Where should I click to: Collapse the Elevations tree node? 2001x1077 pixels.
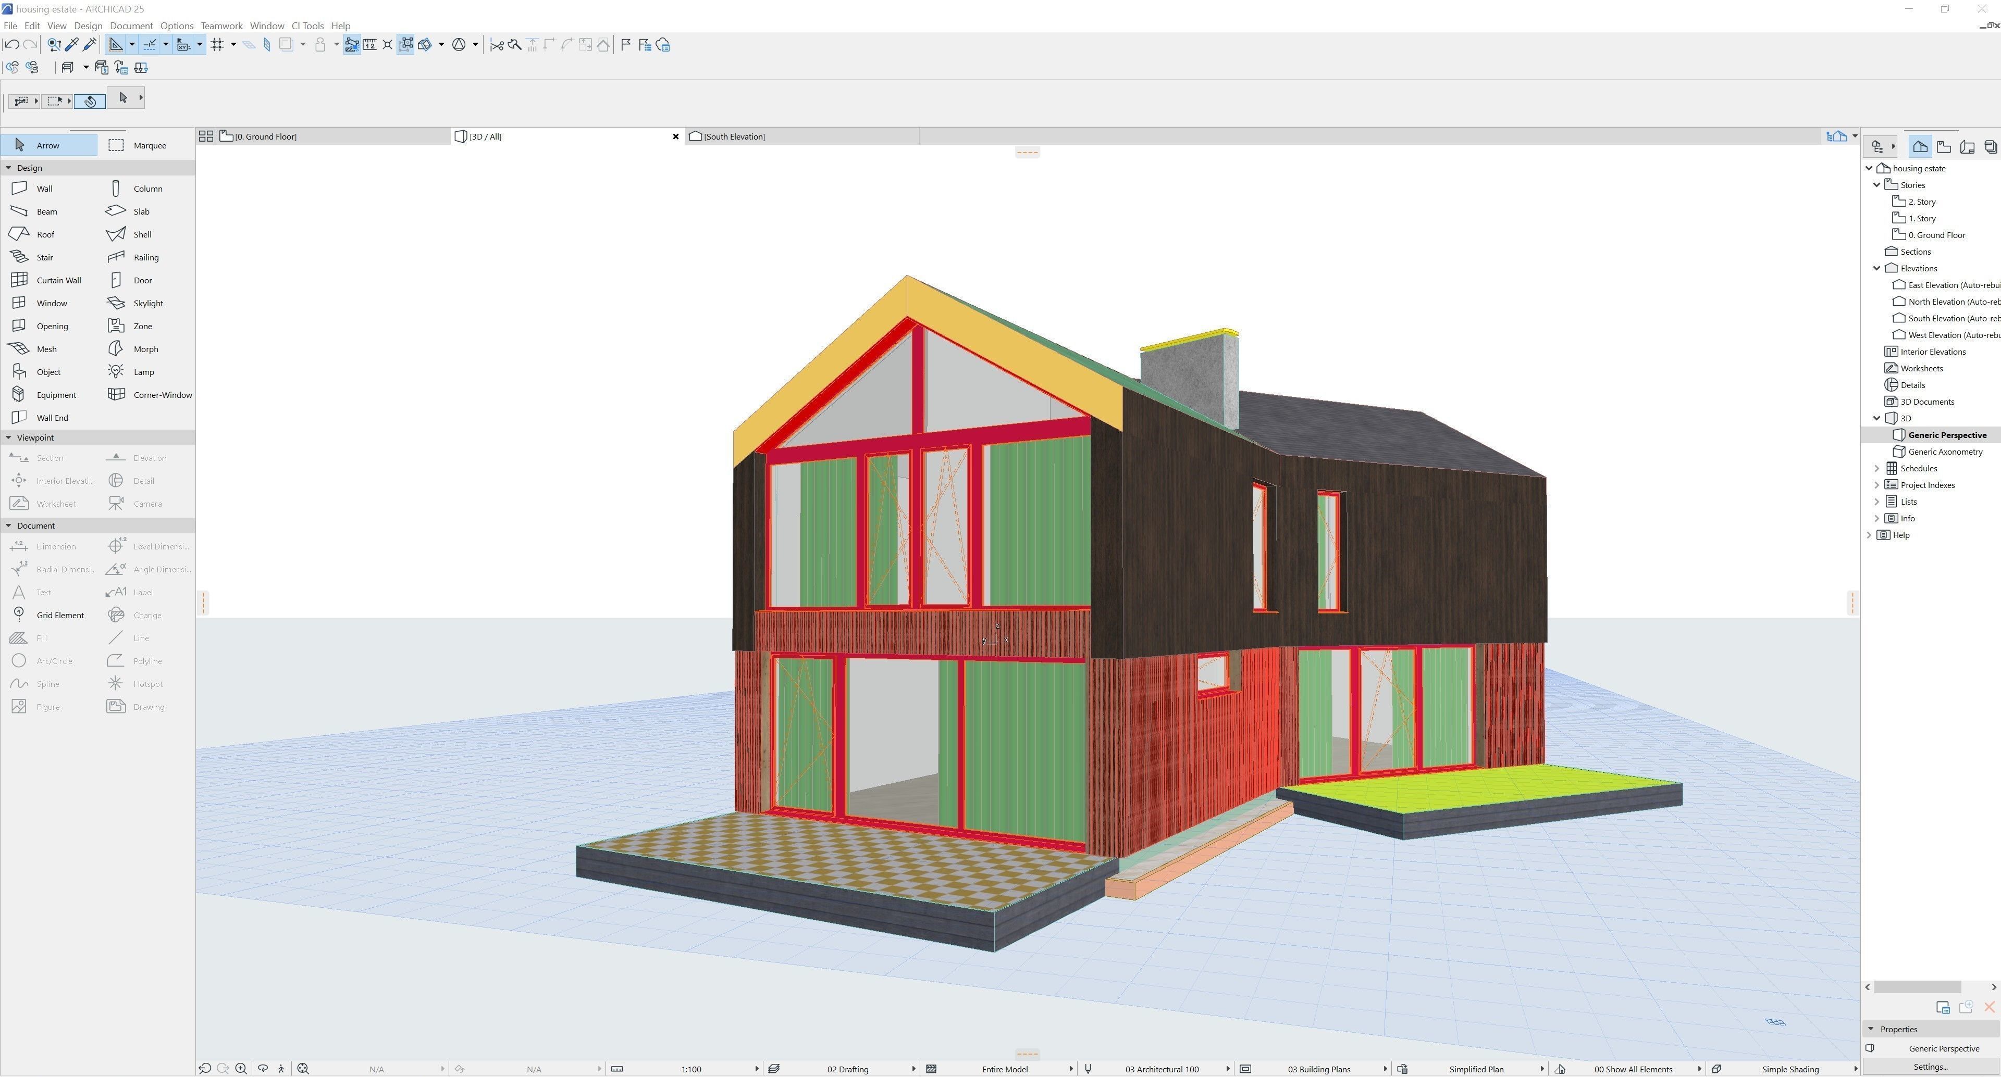click(1876, 269)
